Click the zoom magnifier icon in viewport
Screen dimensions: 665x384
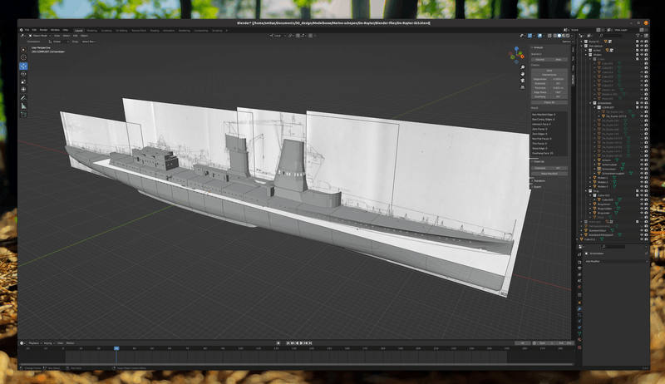521,69
